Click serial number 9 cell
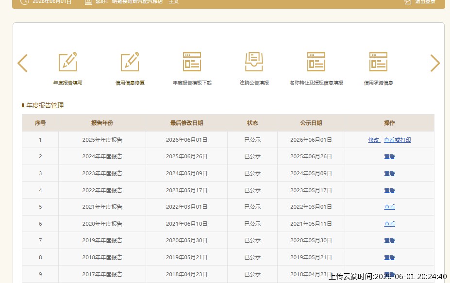450x283 pixels. [x=40, y=274]
